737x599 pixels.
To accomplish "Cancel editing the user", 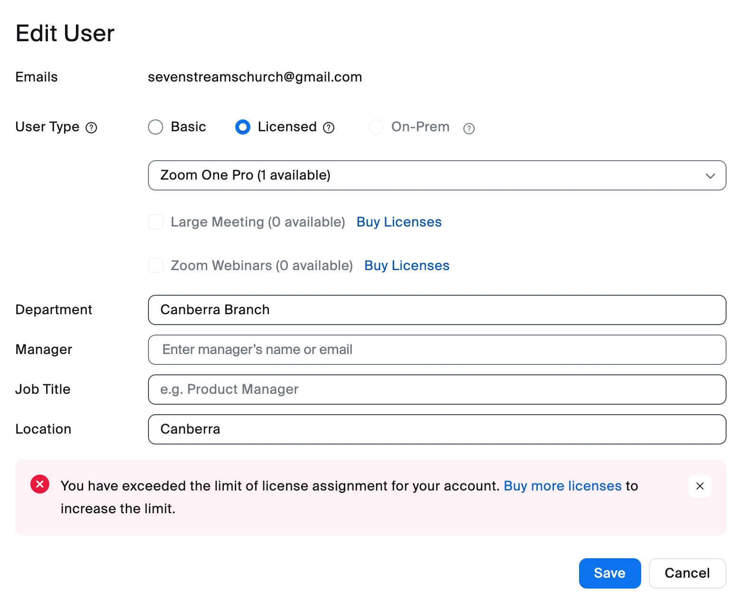I will tap(687, 573).
